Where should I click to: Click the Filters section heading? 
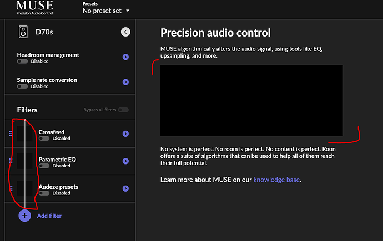point(27,110)
